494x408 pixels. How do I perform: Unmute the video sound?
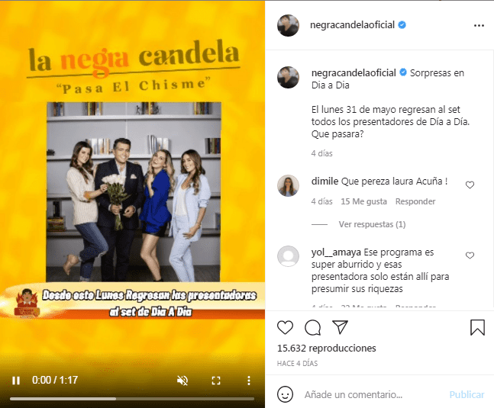[182, 381]
